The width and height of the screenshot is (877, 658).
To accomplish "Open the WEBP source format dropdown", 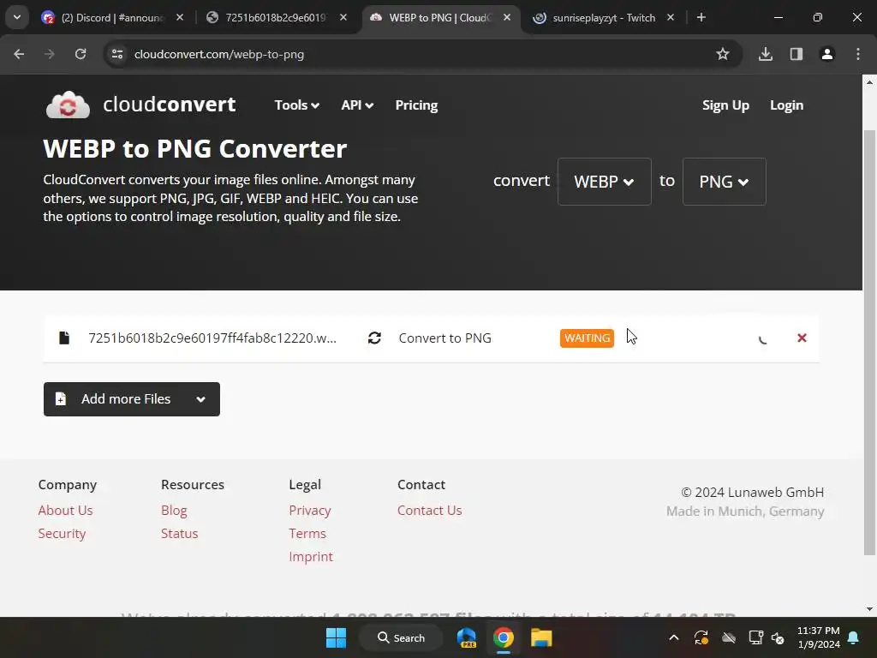I will 604,182.
